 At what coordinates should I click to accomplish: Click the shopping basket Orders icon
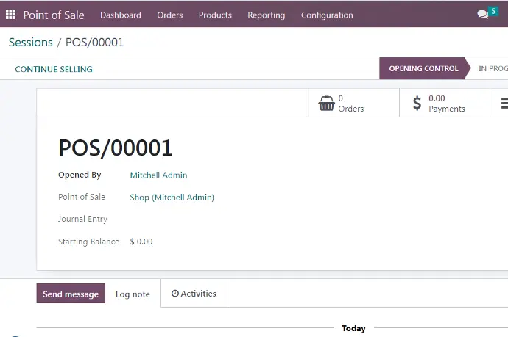pyautogui.click(x=326, y=104)
